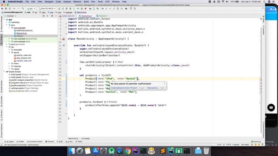Click the Git master branch in status bar
The width and height of the screenshot is (278, 156).
(245, 145)
